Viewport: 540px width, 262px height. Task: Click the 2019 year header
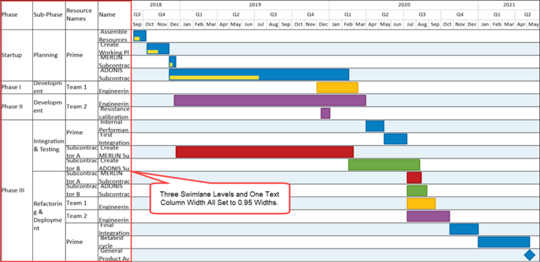click(254, 5)
